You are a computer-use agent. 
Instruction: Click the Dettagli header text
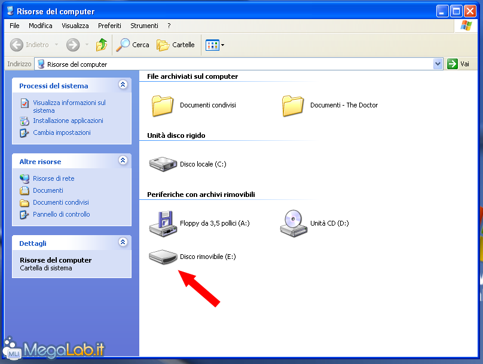coord(33,243)
